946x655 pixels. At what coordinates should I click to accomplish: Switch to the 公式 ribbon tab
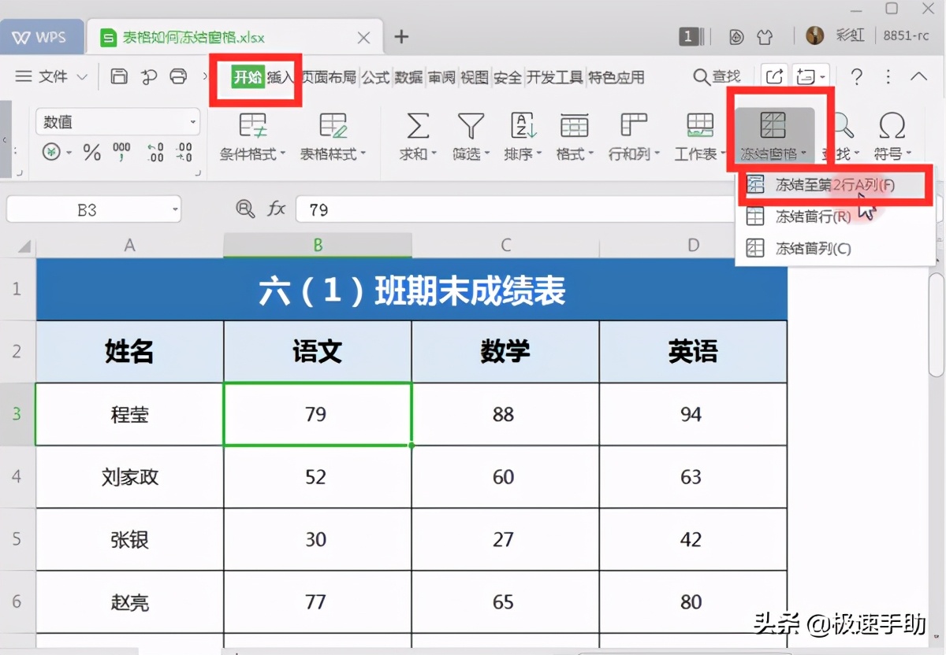coord(376,77)
